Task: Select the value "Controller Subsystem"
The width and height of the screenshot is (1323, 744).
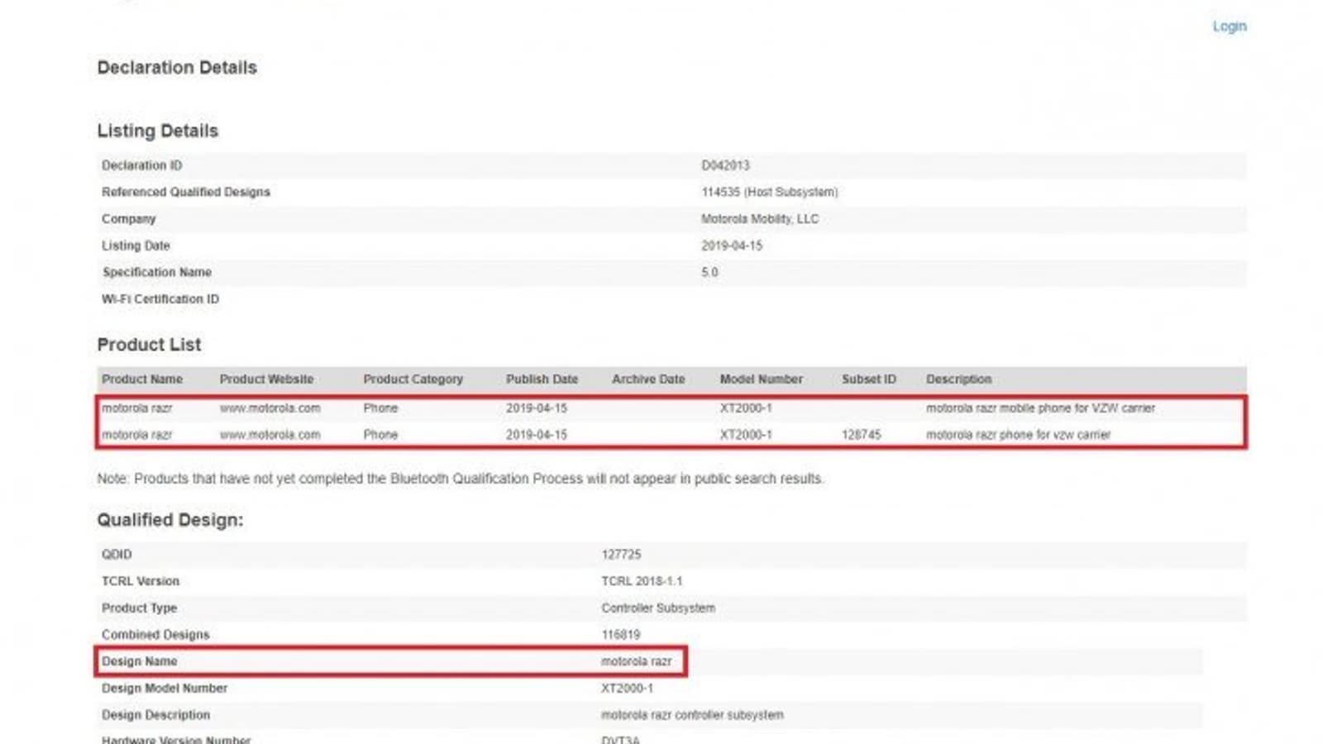Action: (658, 608)
